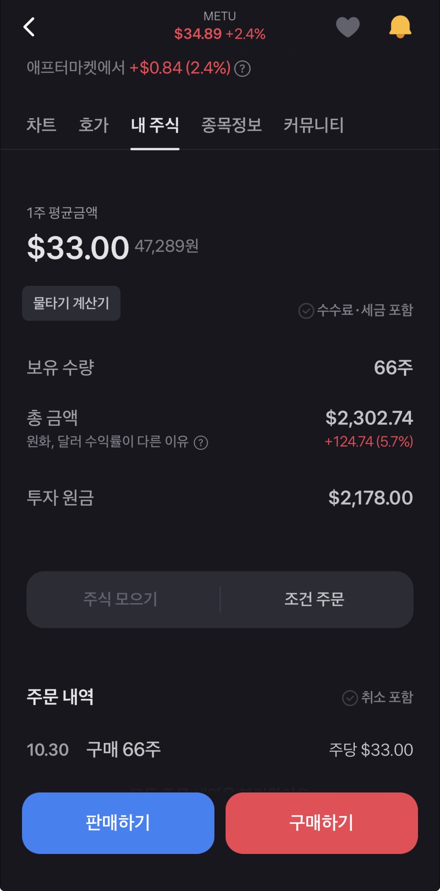The height and width of the screenshot is (891, 440).
Task: Tap the METU price header
Action: 220,27
